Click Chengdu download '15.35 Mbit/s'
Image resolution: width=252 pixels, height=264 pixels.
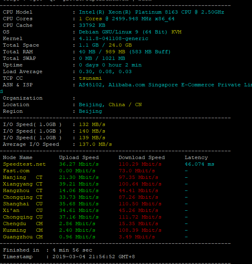coord(138,224)
